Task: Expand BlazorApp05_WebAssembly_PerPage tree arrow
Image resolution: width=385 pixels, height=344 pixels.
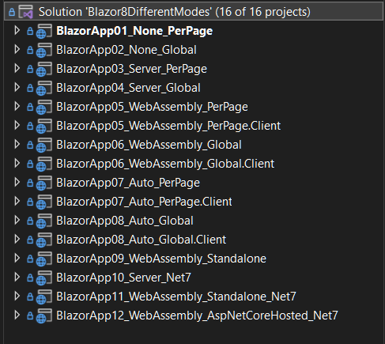Action: [17, 107]
